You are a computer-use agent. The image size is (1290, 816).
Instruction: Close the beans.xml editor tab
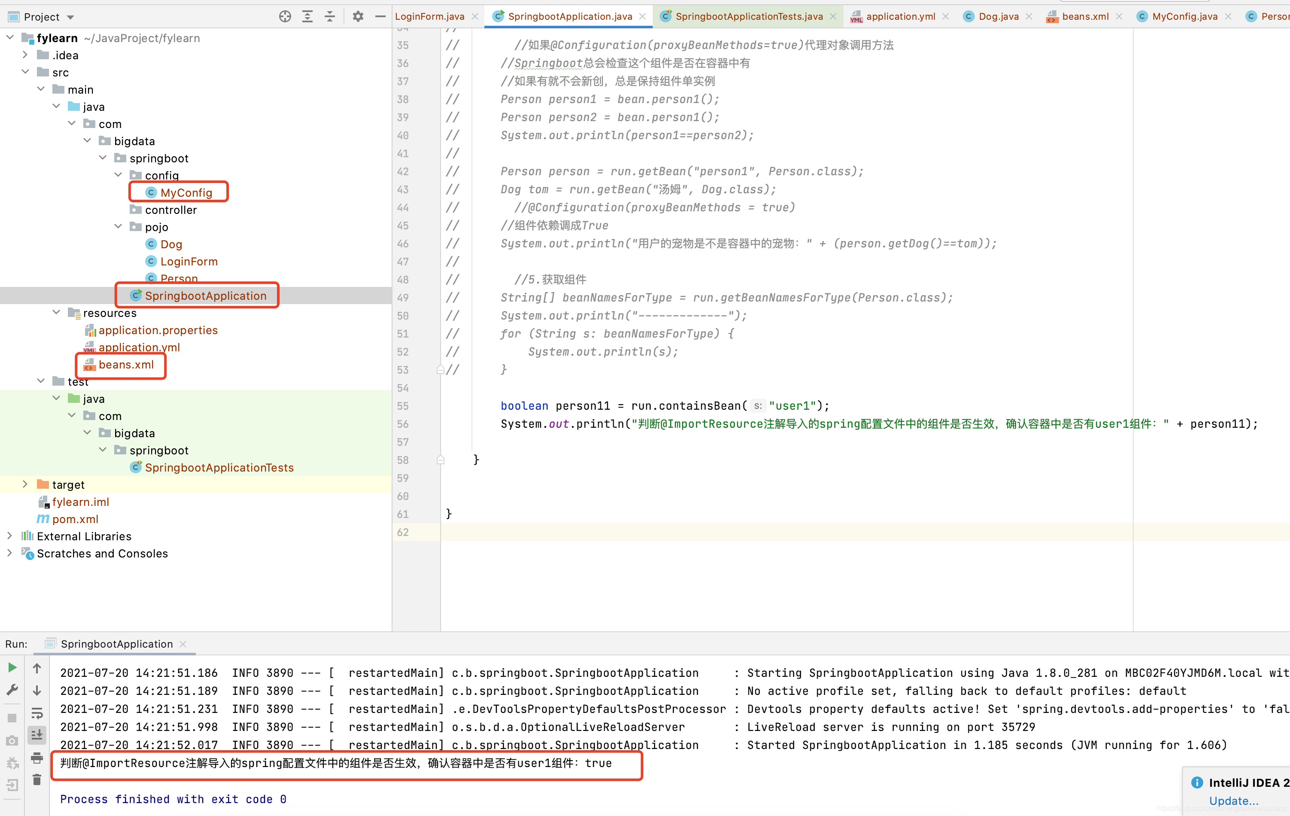pyautogui.click(x=1119, y=17)
